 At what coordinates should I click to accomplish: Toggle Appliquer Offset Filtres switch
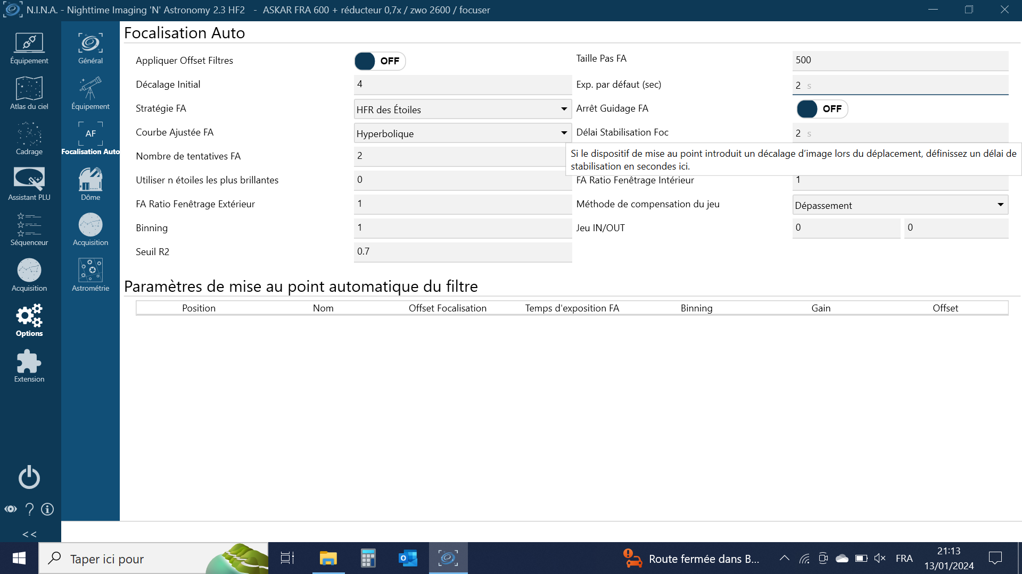[x=380, y=61]
